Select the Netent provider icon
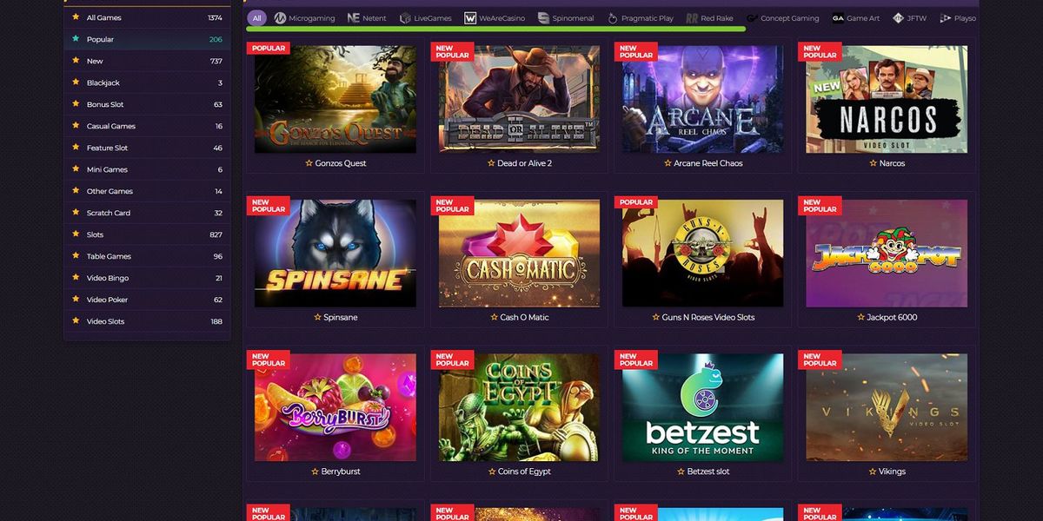The width and height of the screenshot is (1043, 521). [353, 18]
